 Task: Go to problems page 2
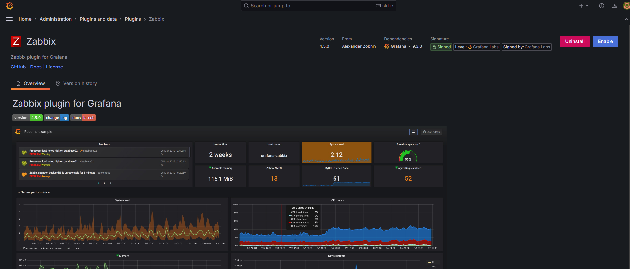[104, 183]
